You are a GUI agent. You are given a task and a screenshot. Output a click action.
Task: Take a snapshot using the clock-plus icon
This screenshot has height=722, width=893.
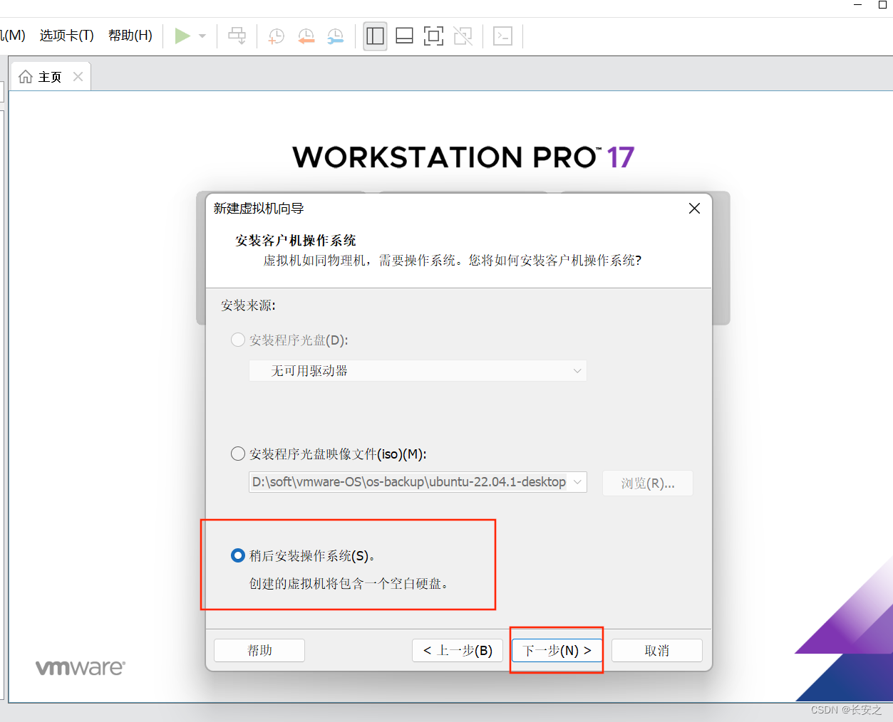click(276, 36)
